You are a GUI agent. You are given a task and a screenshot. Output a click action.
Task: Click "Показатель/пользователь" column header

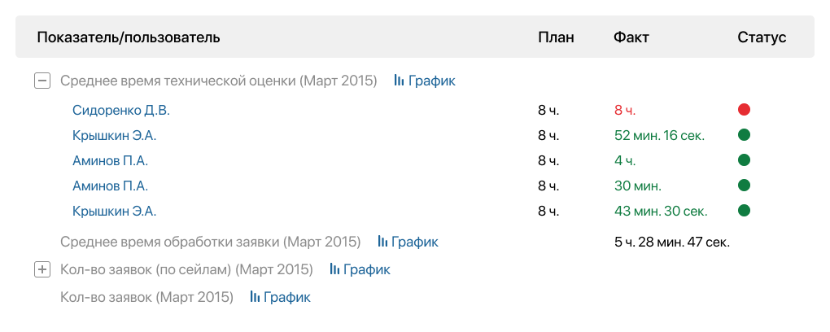coord(129,37)
